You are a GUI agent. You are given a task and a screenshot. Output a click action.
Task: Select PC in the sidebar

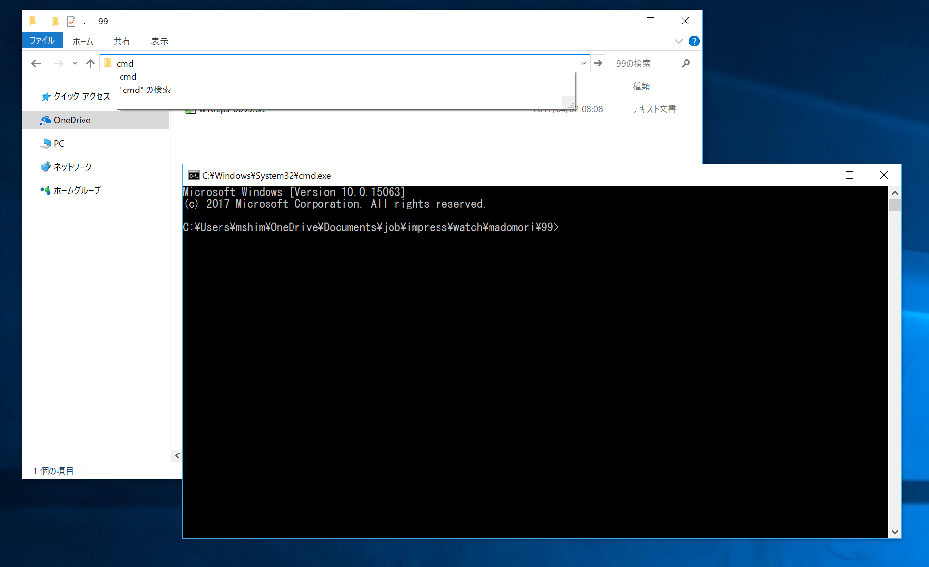58,143
